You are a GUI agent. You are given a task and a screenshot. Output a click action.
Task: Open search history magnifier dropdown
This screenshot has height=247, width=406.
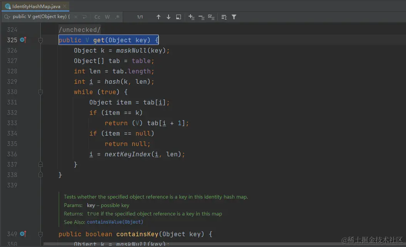pos(7,17)
